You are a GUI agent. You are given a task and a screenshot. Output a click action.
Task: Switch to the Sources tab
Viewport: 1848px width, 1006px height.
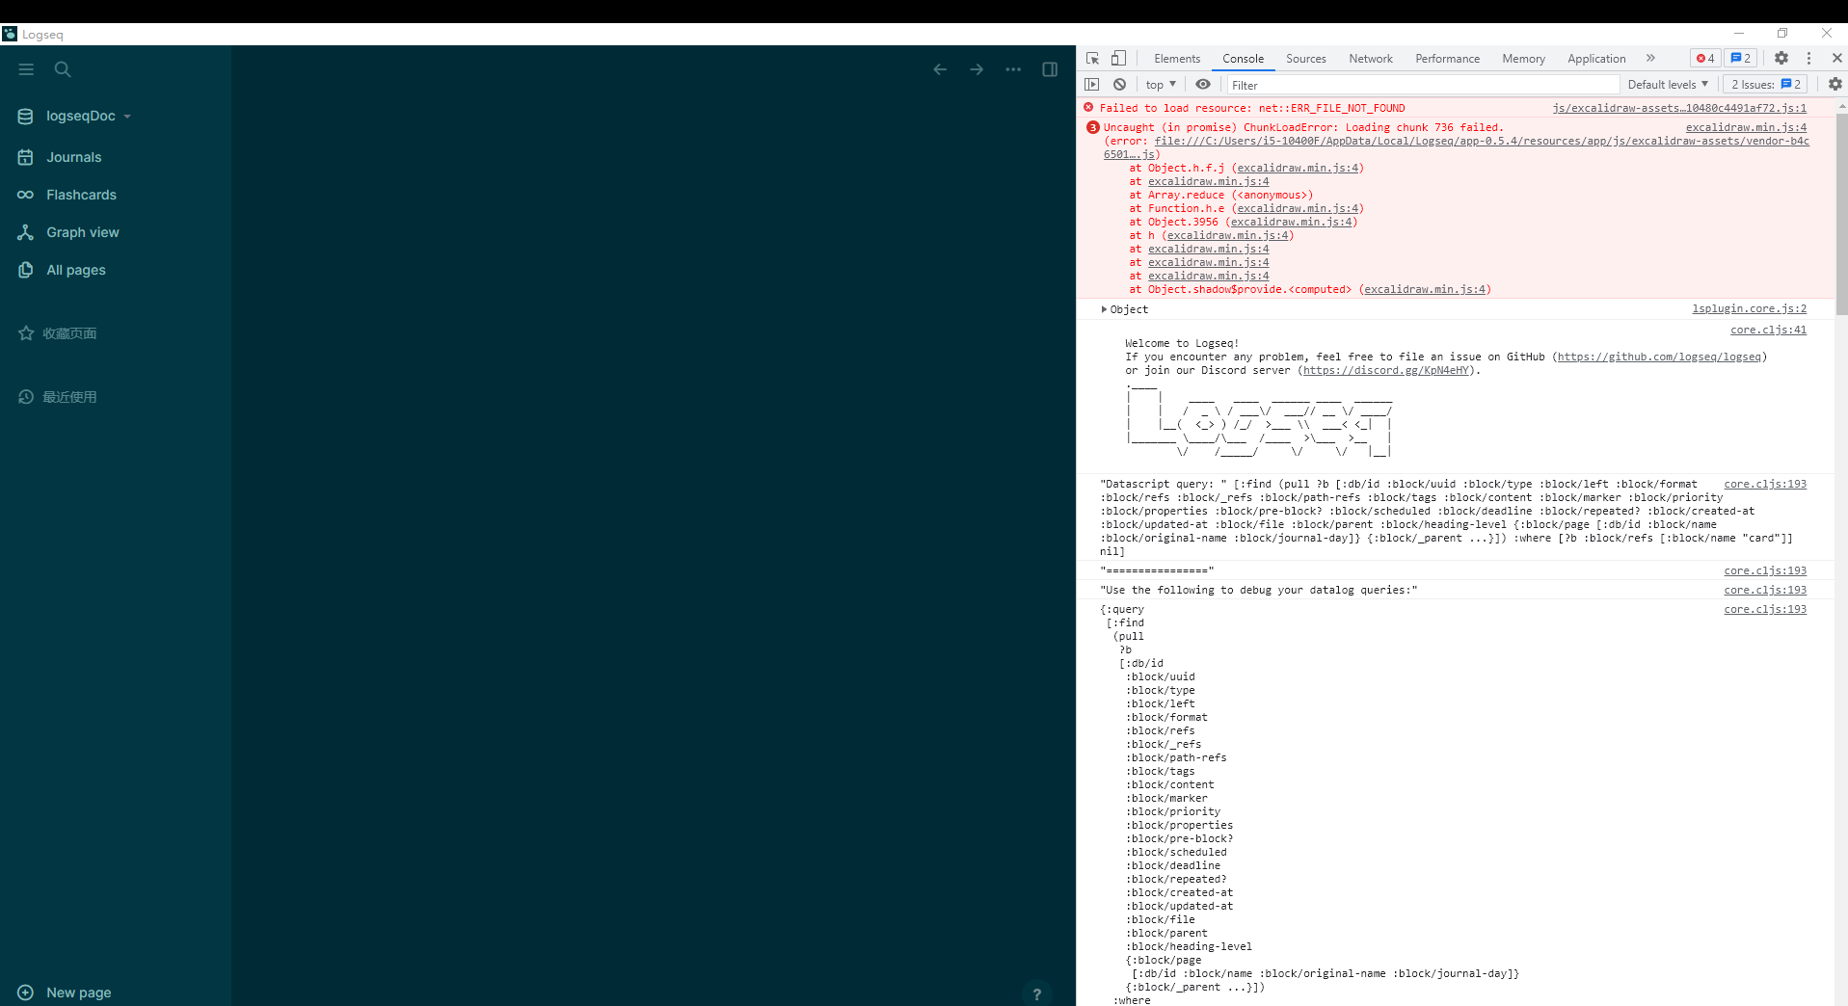(x=1305, y=58)
